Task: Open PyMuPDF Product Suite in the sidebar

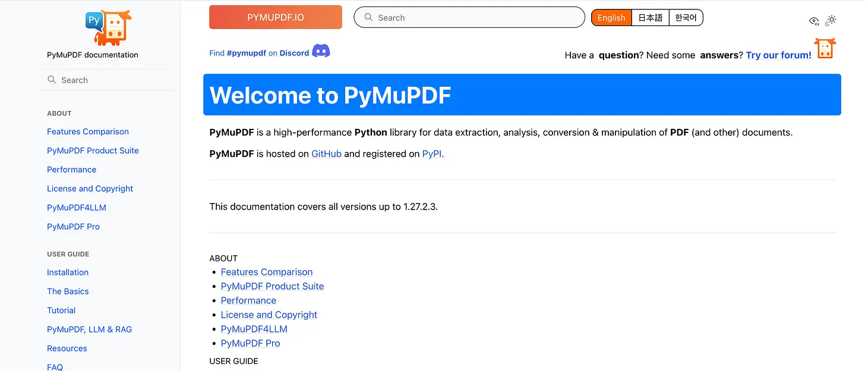Action: click(x=93, y=151)
